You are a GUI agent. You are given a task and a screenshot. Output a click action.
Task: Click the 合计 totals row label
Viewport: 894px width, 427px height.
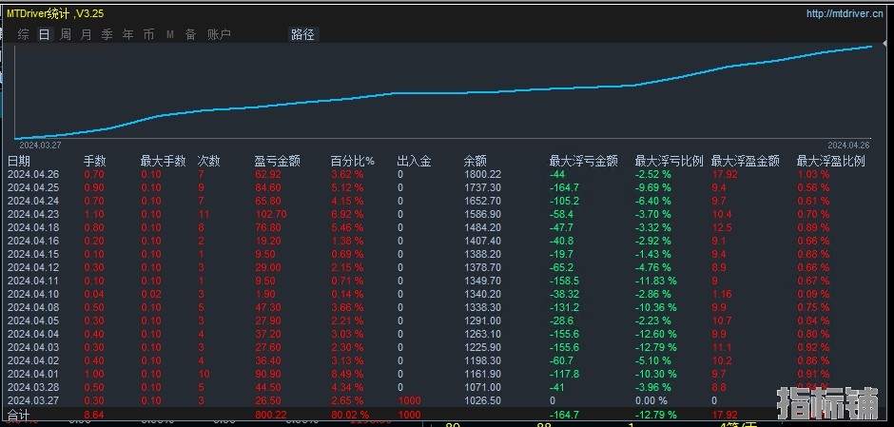pyautogui.click(x=18, y=415)
